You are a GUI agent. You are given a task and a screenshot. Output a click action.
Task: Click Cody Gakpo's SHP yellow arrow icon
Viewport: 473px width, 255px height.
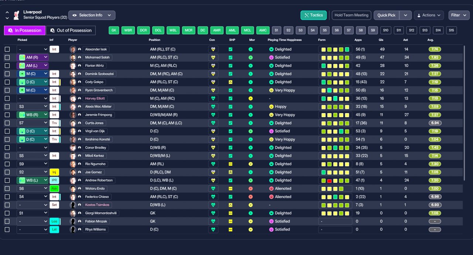pos(231,82)
